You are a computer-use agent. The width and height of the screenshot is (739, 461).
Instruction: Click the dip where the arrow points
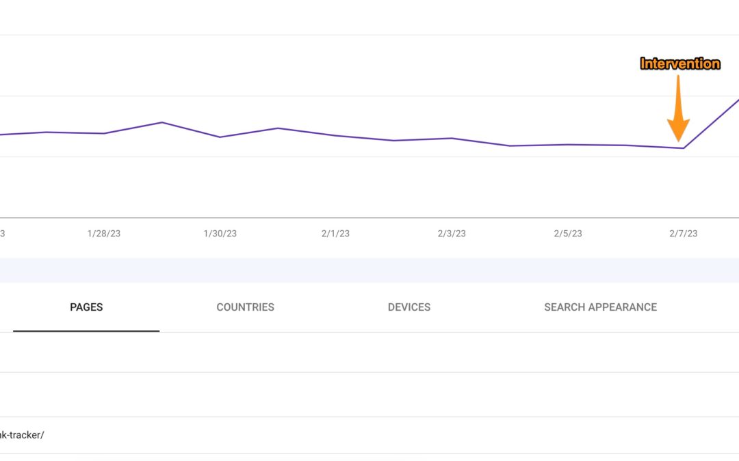click(682, 147)
